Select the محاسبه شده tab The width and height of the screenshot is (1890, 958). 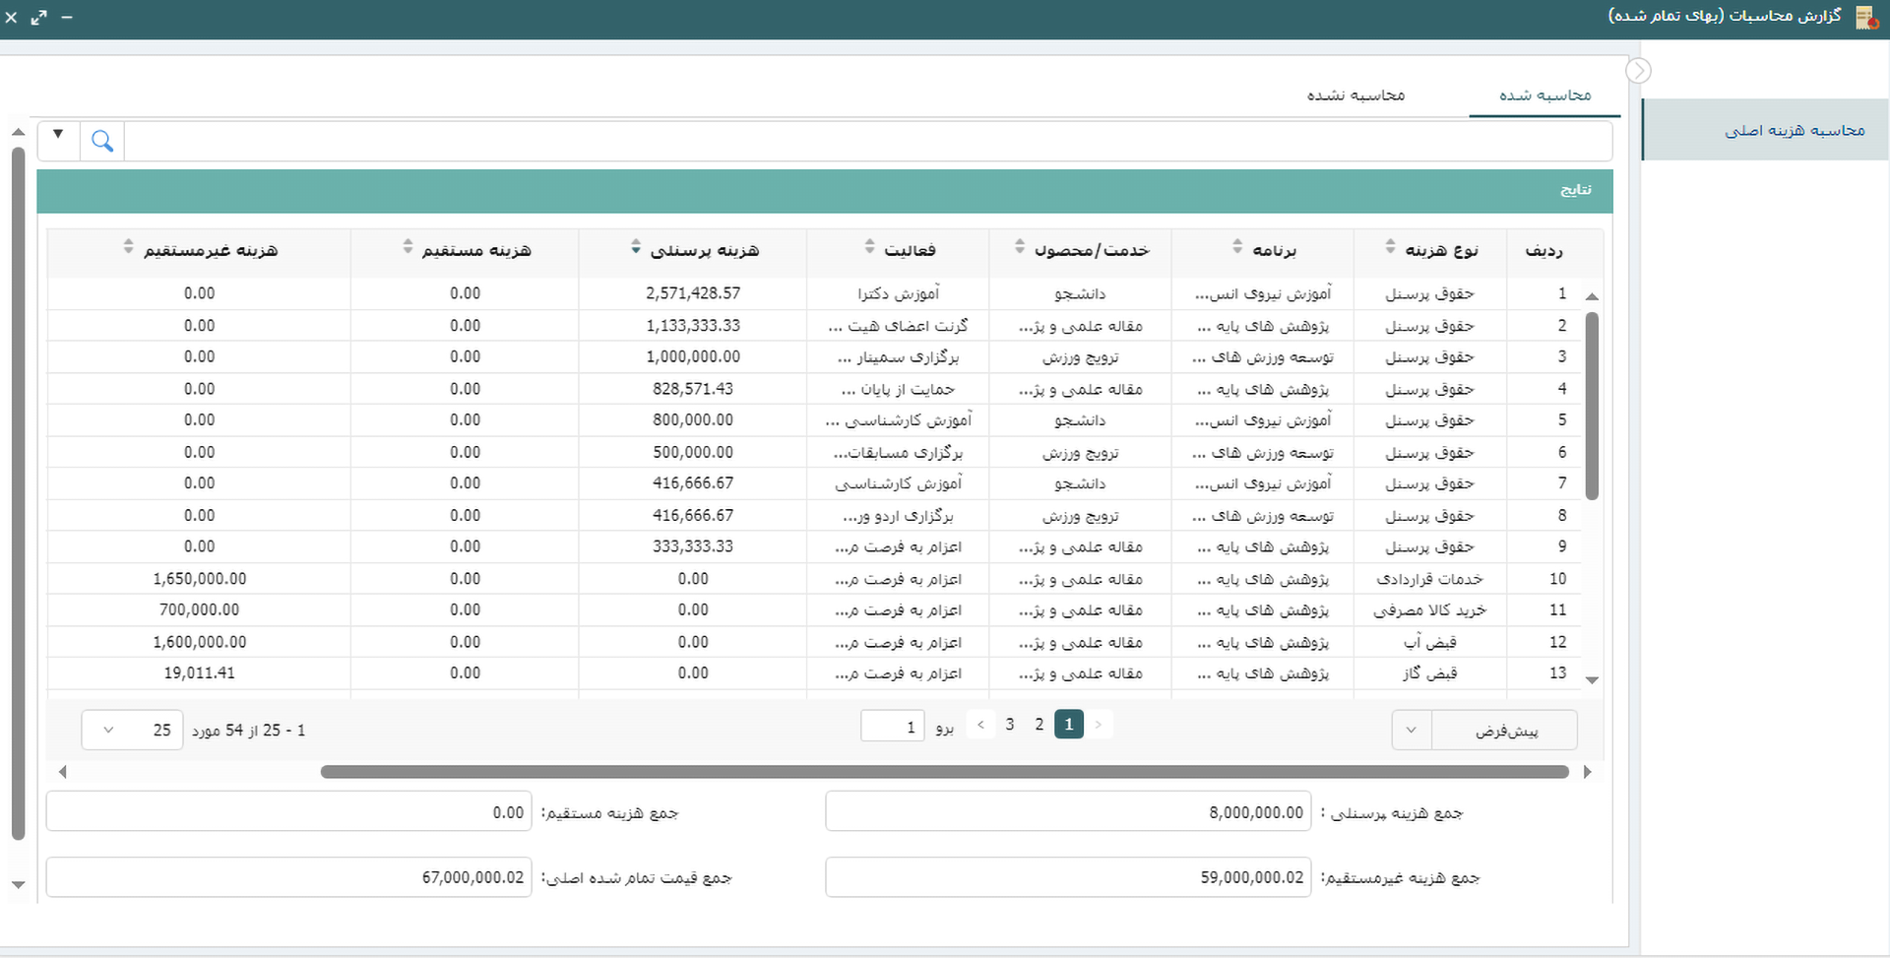(x=1544, y=96)
